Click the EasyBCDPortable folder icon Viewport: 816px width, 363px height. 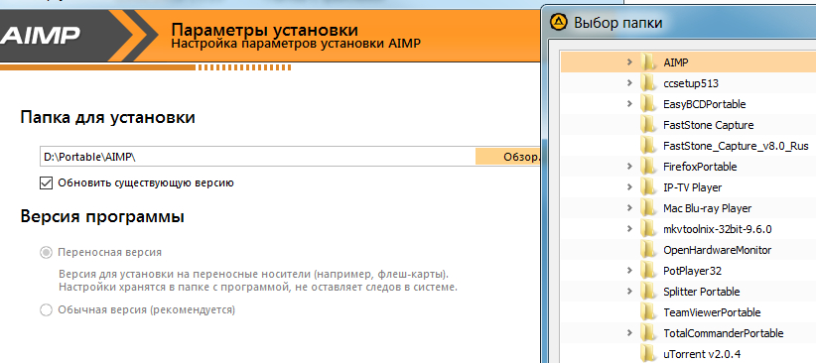click(x=648, y=104)
